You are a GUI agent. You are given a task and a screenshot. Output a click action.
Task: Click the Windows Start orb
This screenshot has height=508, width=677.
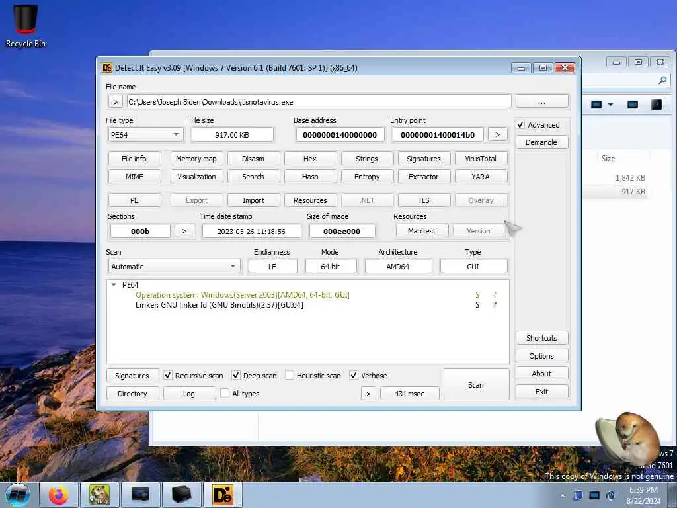click(18, 495)
